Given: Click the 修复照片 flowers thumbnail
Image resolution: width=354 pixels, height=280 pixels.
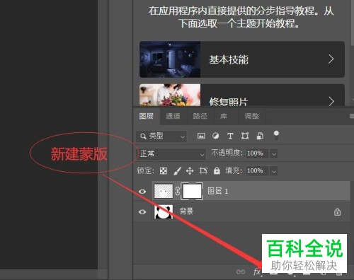Looking at the screenshot, I should pyautogui.click(x=170, y=95).
